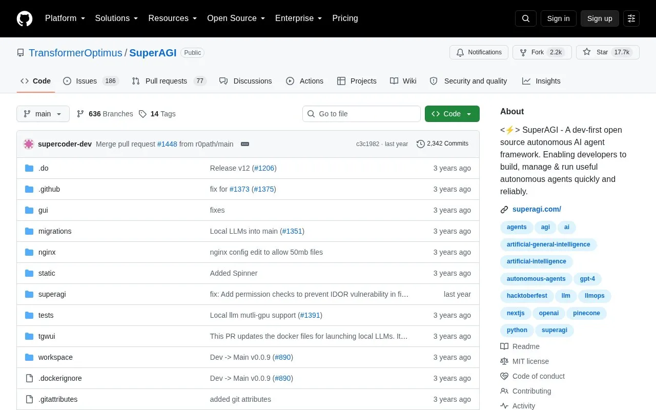Switch to the Pull requests tab
Screen dimensions: 656x410
click(x=169, y=81)
